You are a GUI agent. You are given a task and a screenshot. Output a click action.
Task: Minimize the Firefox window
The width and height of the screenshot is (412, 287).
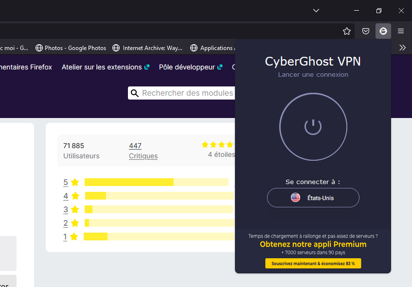pyautogui.click(x=356, y=11)
